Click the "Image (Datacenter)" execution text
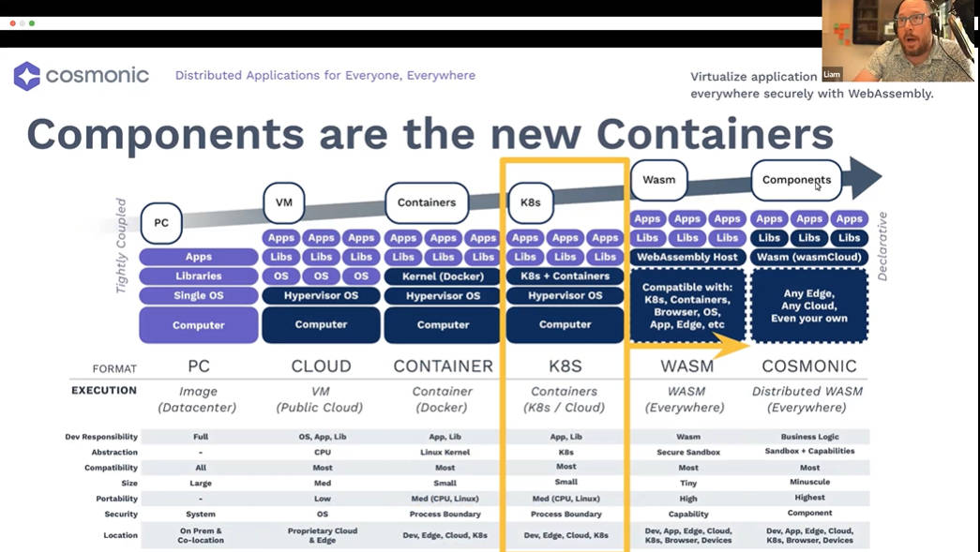This screenshot has width=980, height=552. point(198,399)
